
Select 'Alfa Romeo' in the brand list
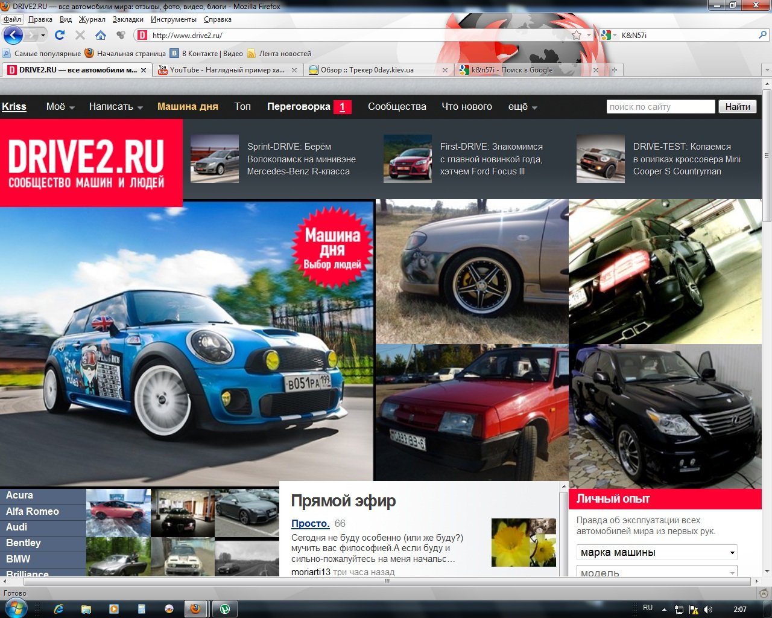coord(43,512)
